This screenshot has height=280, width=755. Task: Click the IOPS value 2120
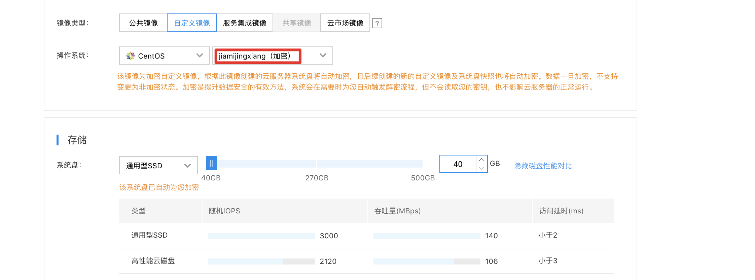pos(328,261)
